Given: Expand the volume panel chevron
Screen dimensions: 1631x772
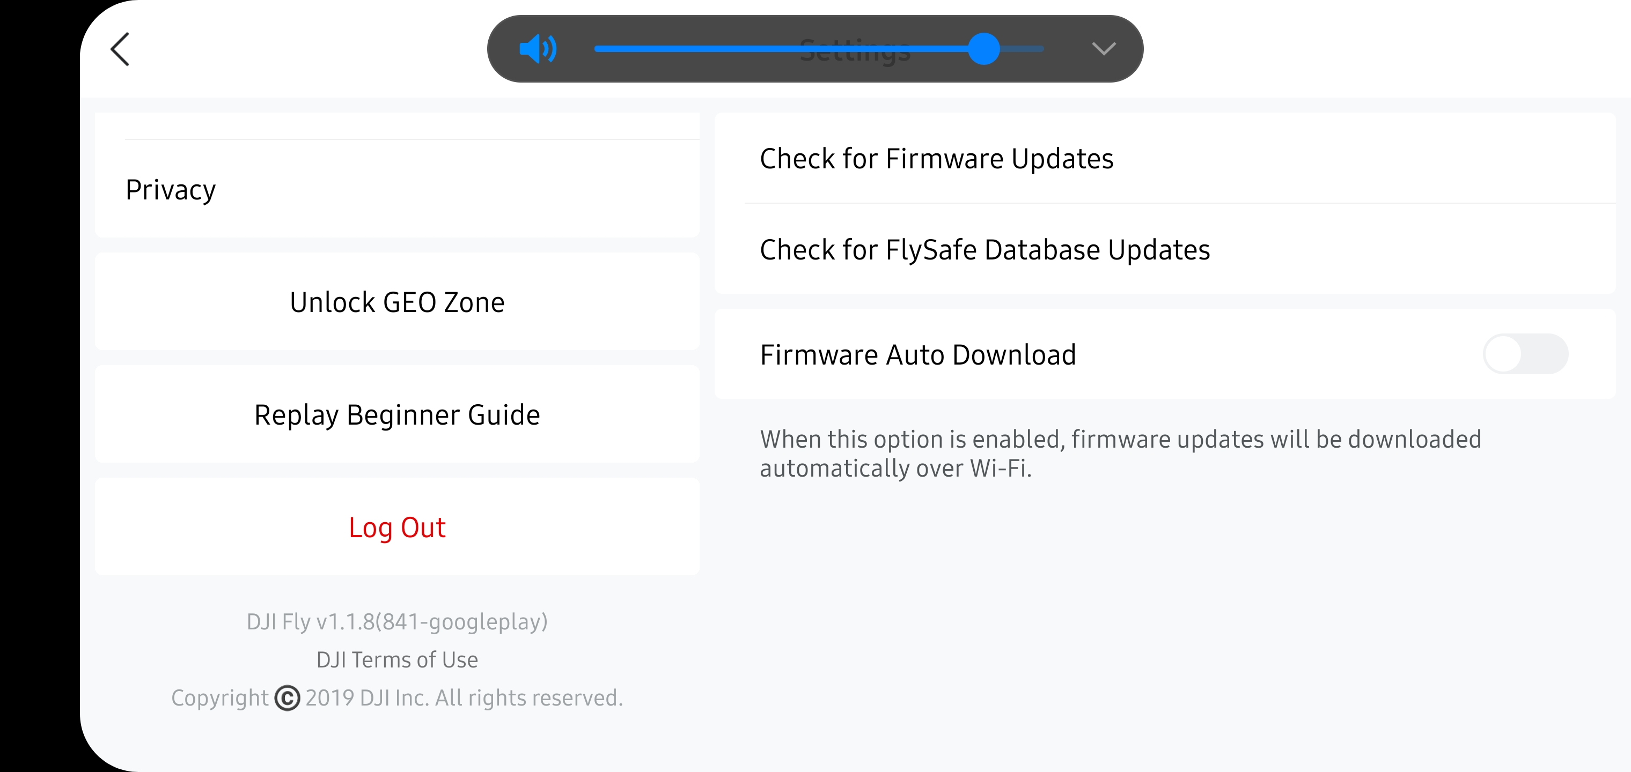Looking at the screenshot, I should pos(1104,49).
